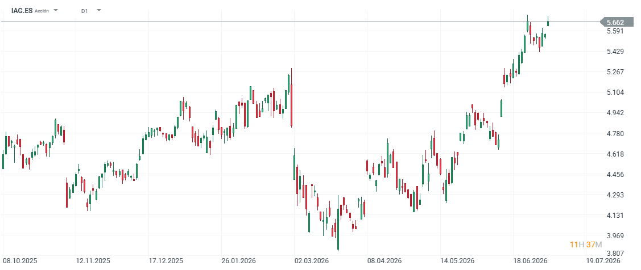Click the 5.267 price axis label
Viewport: 641px width, 270px height.
(x=615, y=72)
